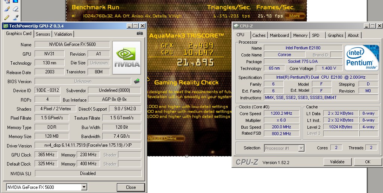This screenshot has height=193, width=383.
Task: Click the Transistors value 80M
Action: point(99,72)
